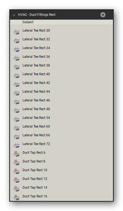
Task: Select the Duct Tap Rect 10 tool icon
Action: click(16, 171)
